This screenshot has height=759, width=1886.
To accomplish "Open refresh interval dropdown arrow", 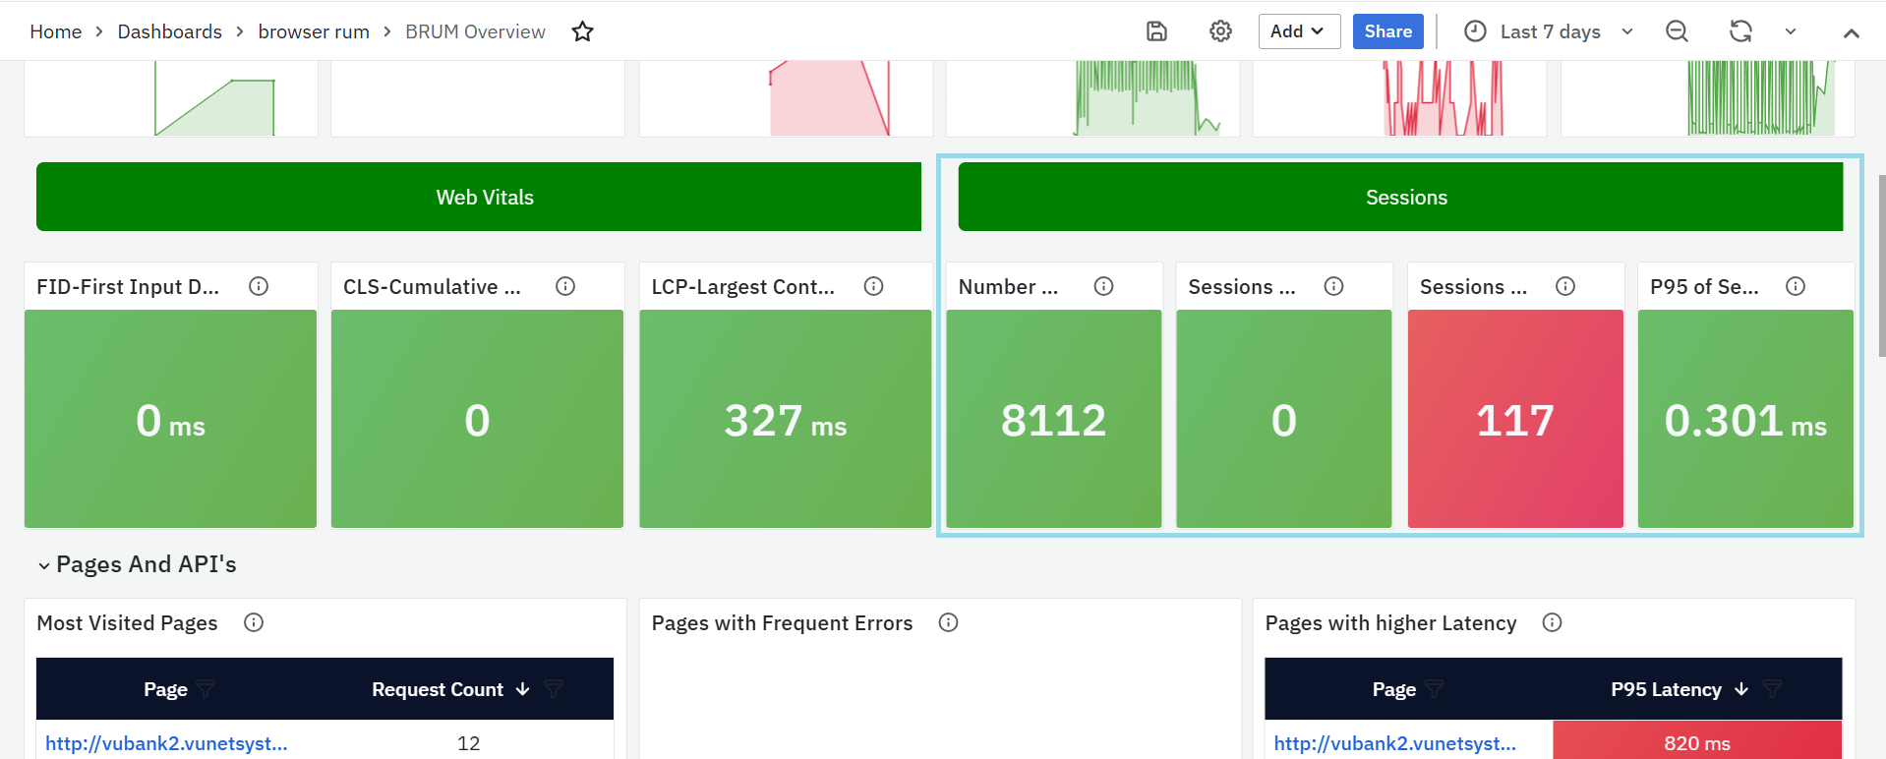I will 1791,31.
